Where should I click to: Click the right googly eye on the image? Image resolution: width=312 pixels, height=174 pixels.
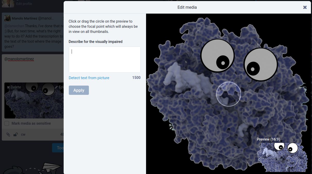coord(260,65)
